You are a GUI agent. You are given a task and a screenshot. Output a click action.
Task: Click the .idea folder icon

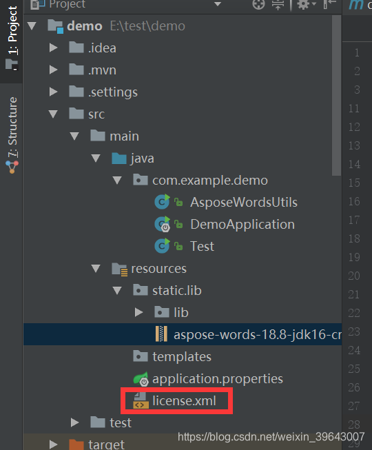pyautogui.click(x=76, y=48)
